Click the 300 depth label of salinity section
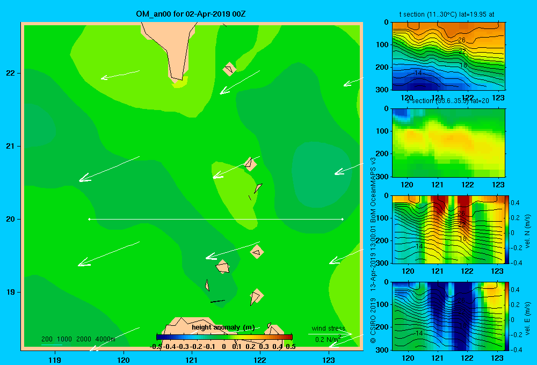Image resolution: width=537 pixels, height=365 pixels. [382, 177]
